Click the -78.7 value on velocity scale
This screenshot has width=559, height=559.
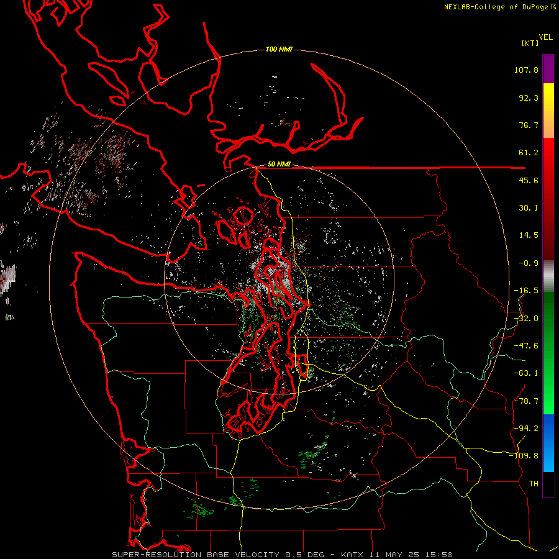tap(526, 401)
